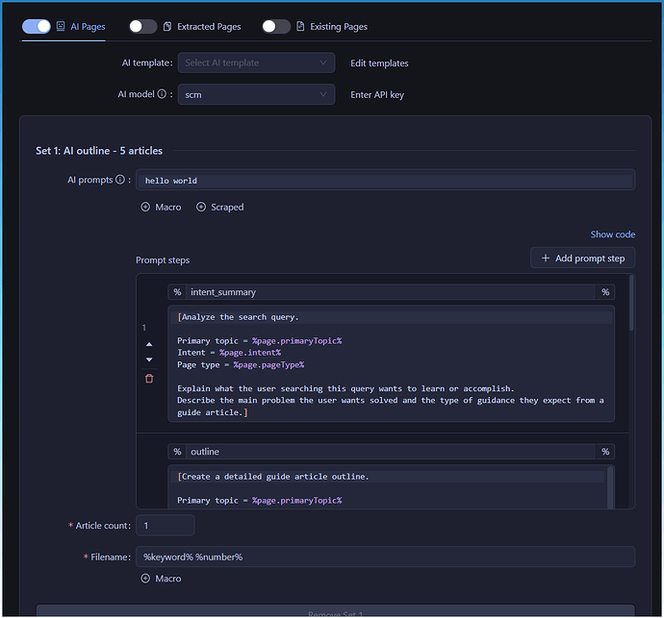This screenshot has width=664, height=618.
Task: Click the right percent sign beside intent_summary
Action: click(605, 292)
